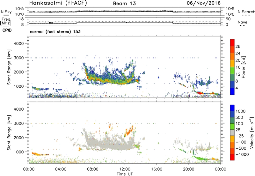Select the 08:00 time axis label
The width and height of the screenshot is (255, 176).
[x=93, y=169]
